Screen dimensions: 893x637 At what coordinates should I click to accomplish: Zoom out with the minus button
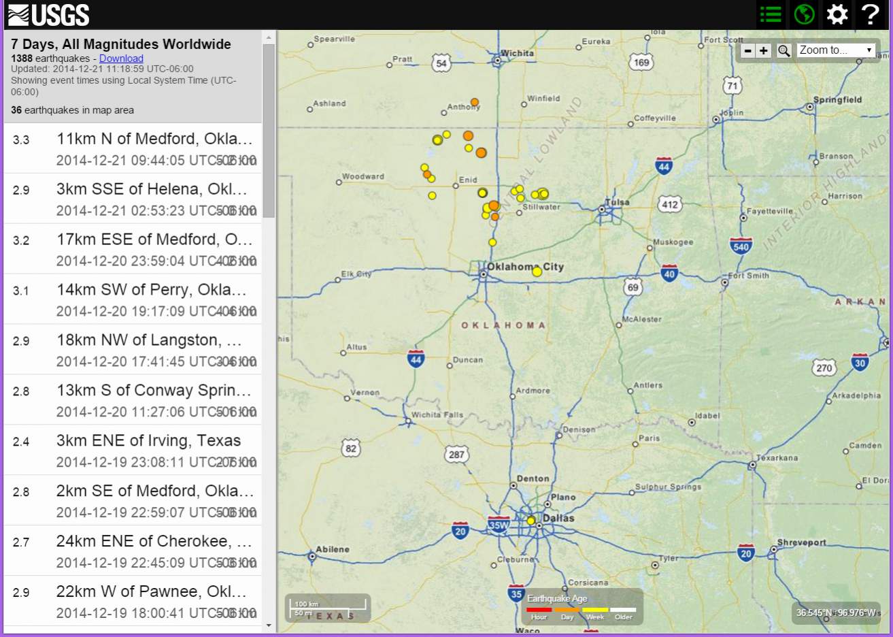(748, 50)
